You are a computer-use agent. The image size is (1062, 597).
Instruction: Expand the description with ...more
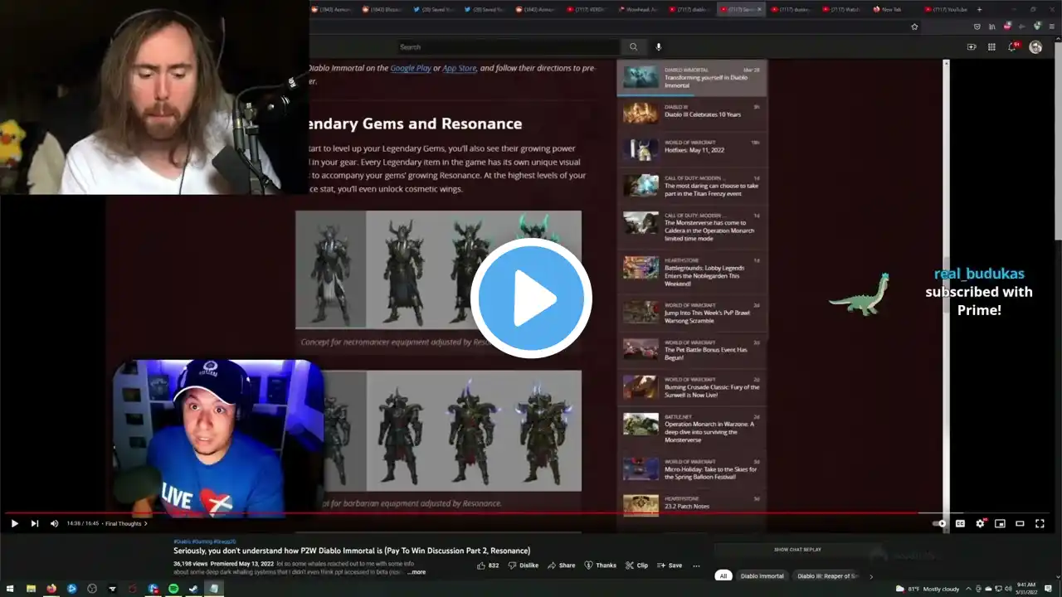point(417,572)
